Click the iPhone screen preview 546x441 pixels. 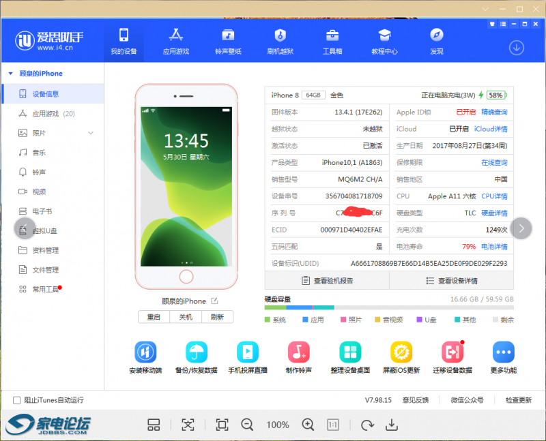pyautogui.click(x=186, y=186)
